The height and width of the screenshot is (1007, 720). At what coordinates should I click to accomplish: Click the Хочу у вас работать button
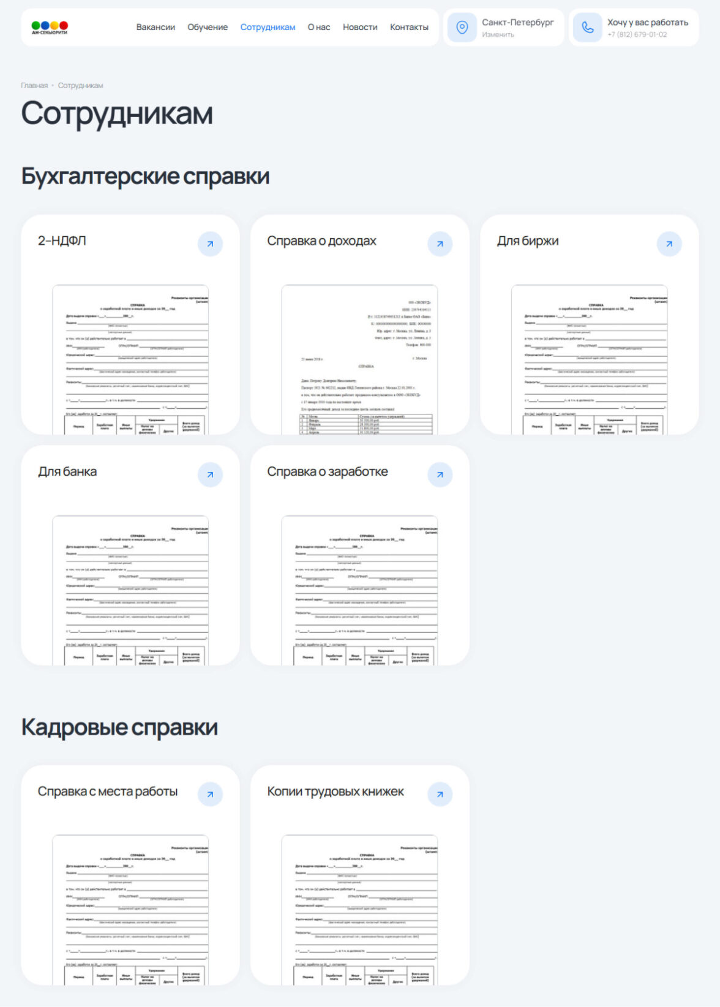tap(648, 23)
